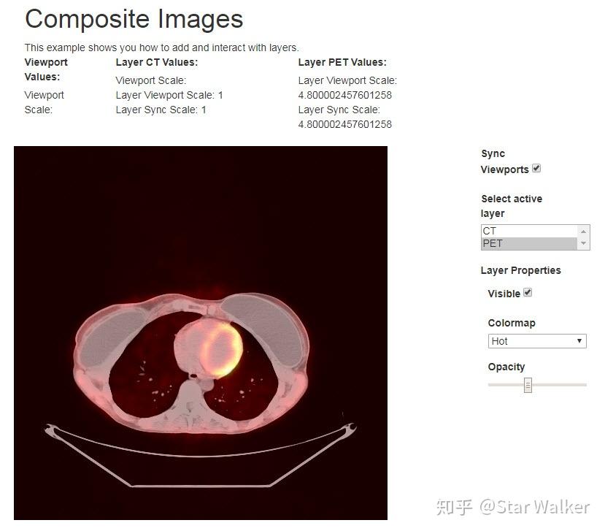The height and width of the screenshot is (531, 605).
Task: Click the Select active layer label
Action: (x=511, y=206)
